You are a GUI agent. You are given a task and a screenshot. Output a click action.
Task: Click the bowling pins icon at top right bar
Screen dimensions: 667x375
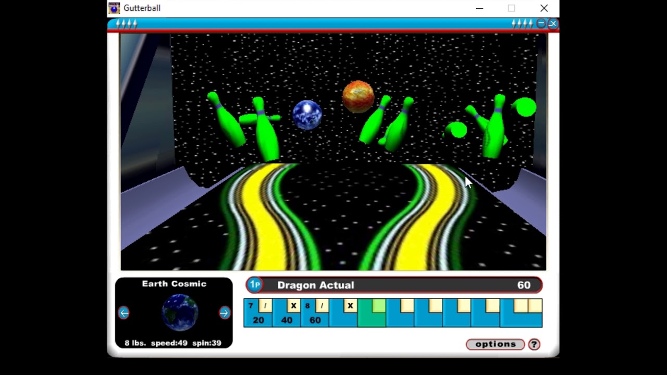pos(522,23)
